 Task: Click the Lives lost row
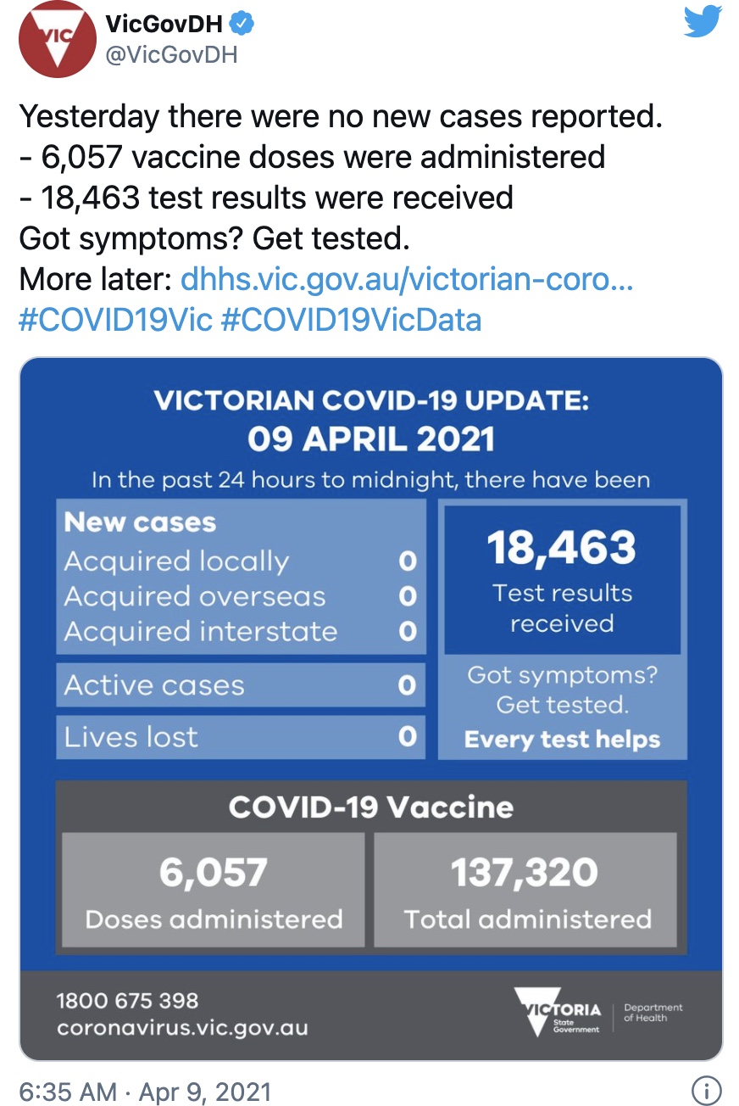[x=241, y=736]
